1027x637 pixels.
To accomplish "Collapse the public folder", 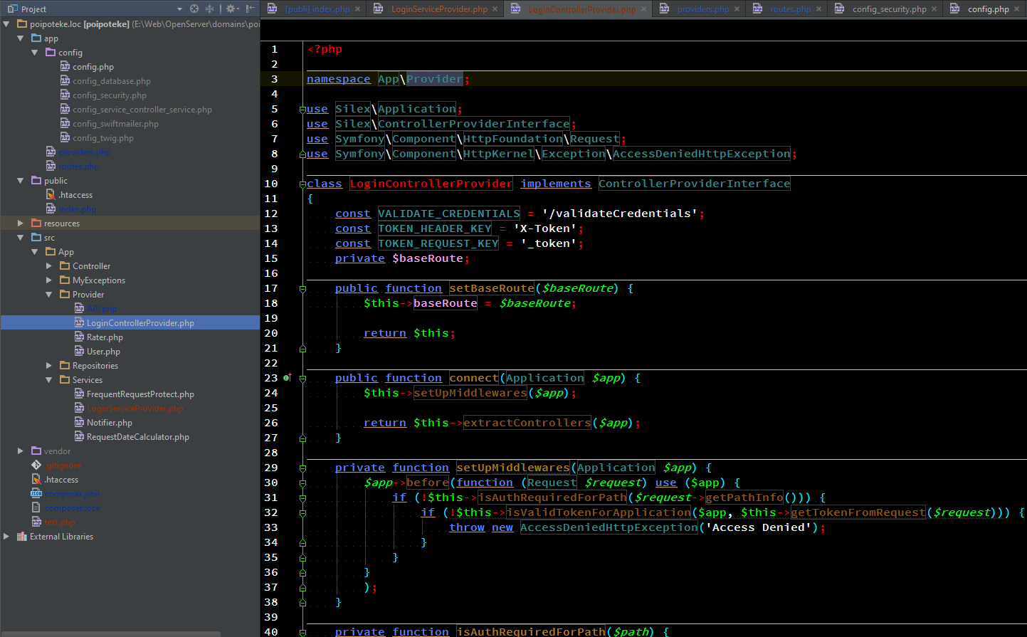I will 21,180.
